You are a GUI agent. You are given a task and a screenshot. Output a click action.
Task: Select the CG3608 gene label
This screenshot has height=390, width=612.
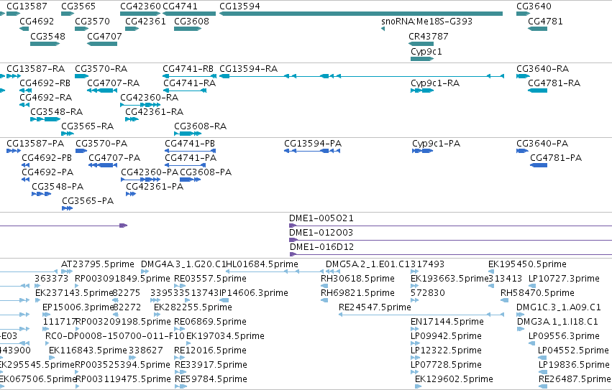click(191, 22)
